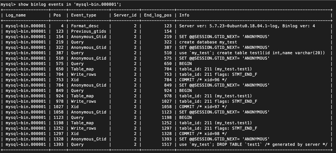Click the COMMIT xid=97 info text
The image size is (336, 153).
point(203,107)
